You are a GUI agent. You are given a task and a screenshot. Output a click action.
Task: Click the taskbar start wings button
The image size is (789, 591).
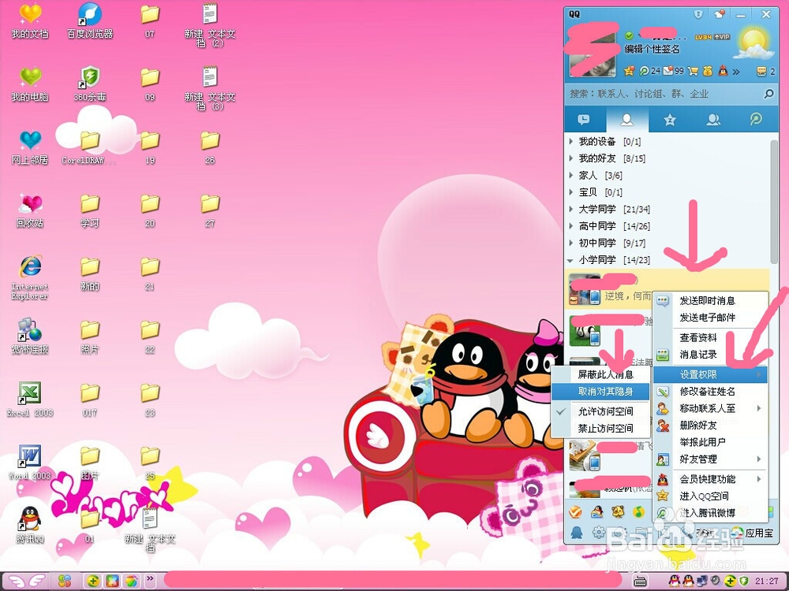click(x=27, y=582)
